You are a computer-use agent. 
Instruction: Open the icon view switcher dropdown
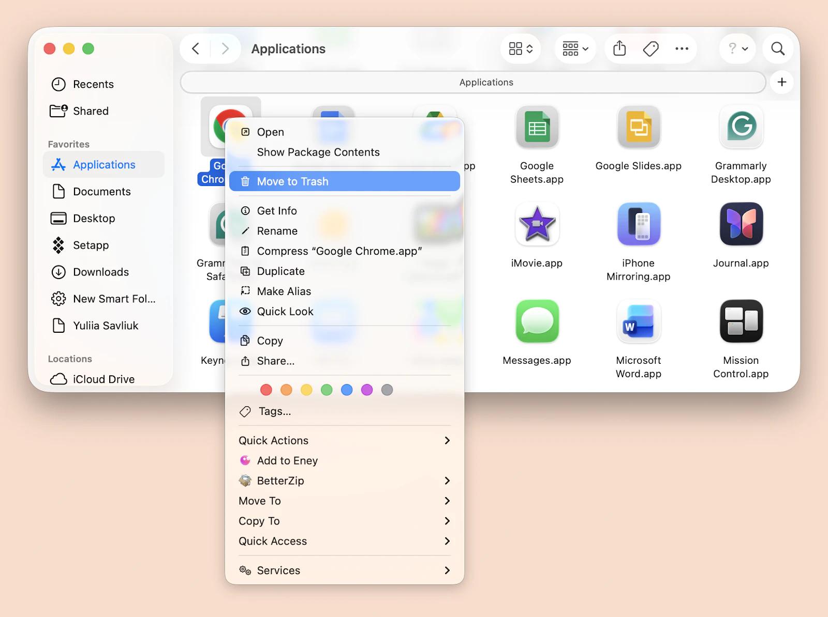tap(521, 49)
